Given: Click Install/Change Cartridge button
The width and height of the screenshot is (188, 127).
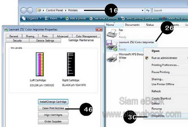Looking at the screenshot, I should click(x=53, y=102).
